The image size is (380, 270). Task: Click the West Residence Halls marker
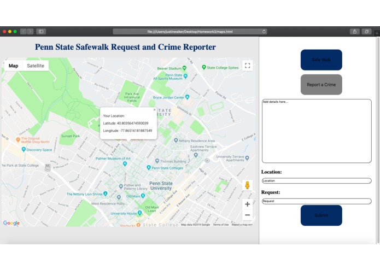click(119, 197)
